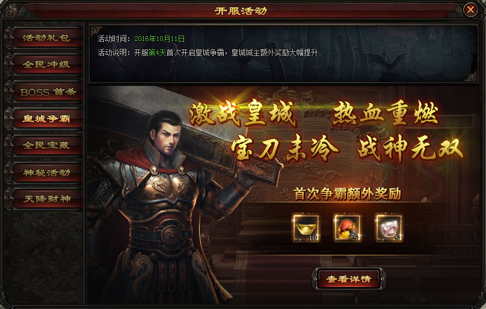This screenshot has width=486, height=309.
Task: Select the red pouch reward icon
Action: tap(347, 228)
